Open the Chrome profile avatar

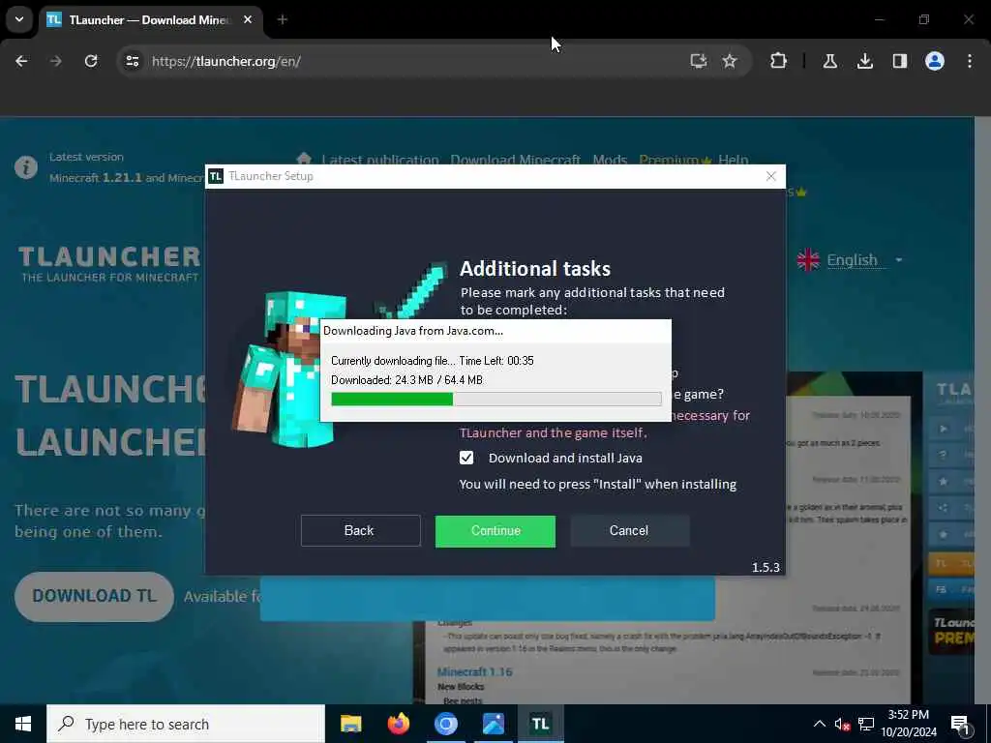tap(935, 61)
